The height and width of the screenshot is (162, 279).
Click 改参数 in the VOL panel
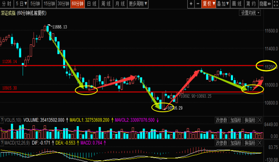pyautogui.click(x=221, y=120)
